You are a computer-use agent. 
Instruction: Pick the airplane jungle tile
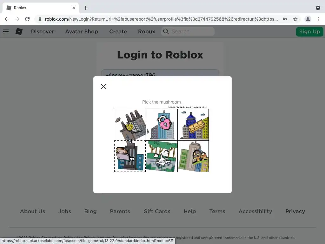(162, 156)
